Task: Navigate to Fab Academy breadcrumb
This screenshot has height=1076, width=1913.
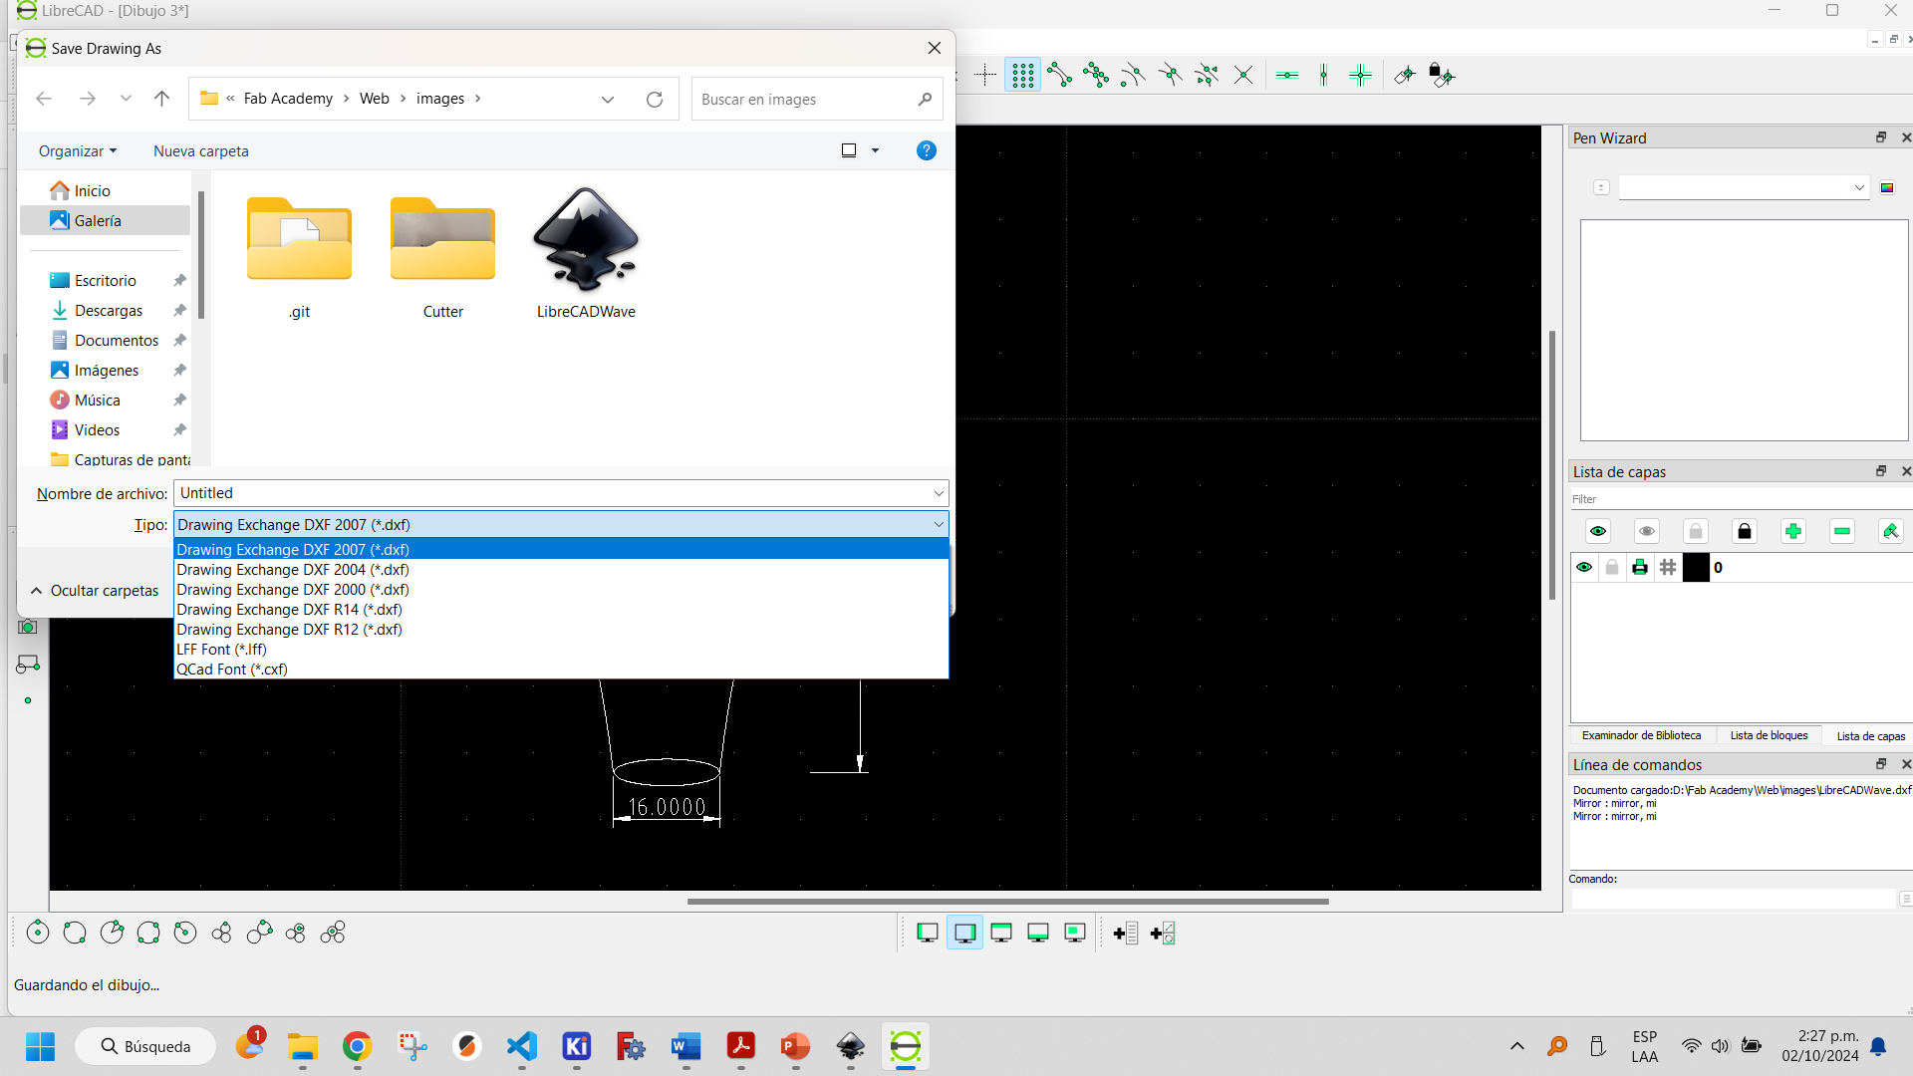Action: tap(288, 99)
